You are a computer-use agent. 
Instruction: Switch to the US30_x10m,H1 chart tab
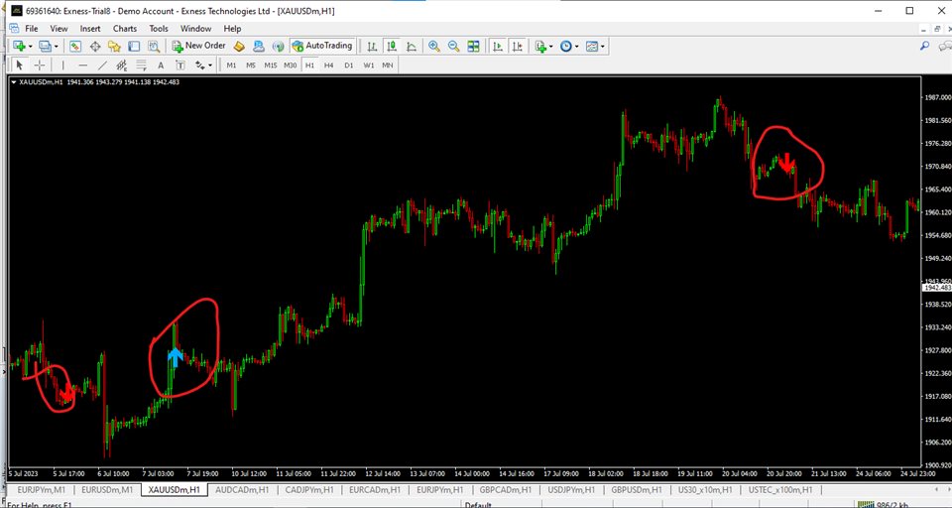pos(705,490)
